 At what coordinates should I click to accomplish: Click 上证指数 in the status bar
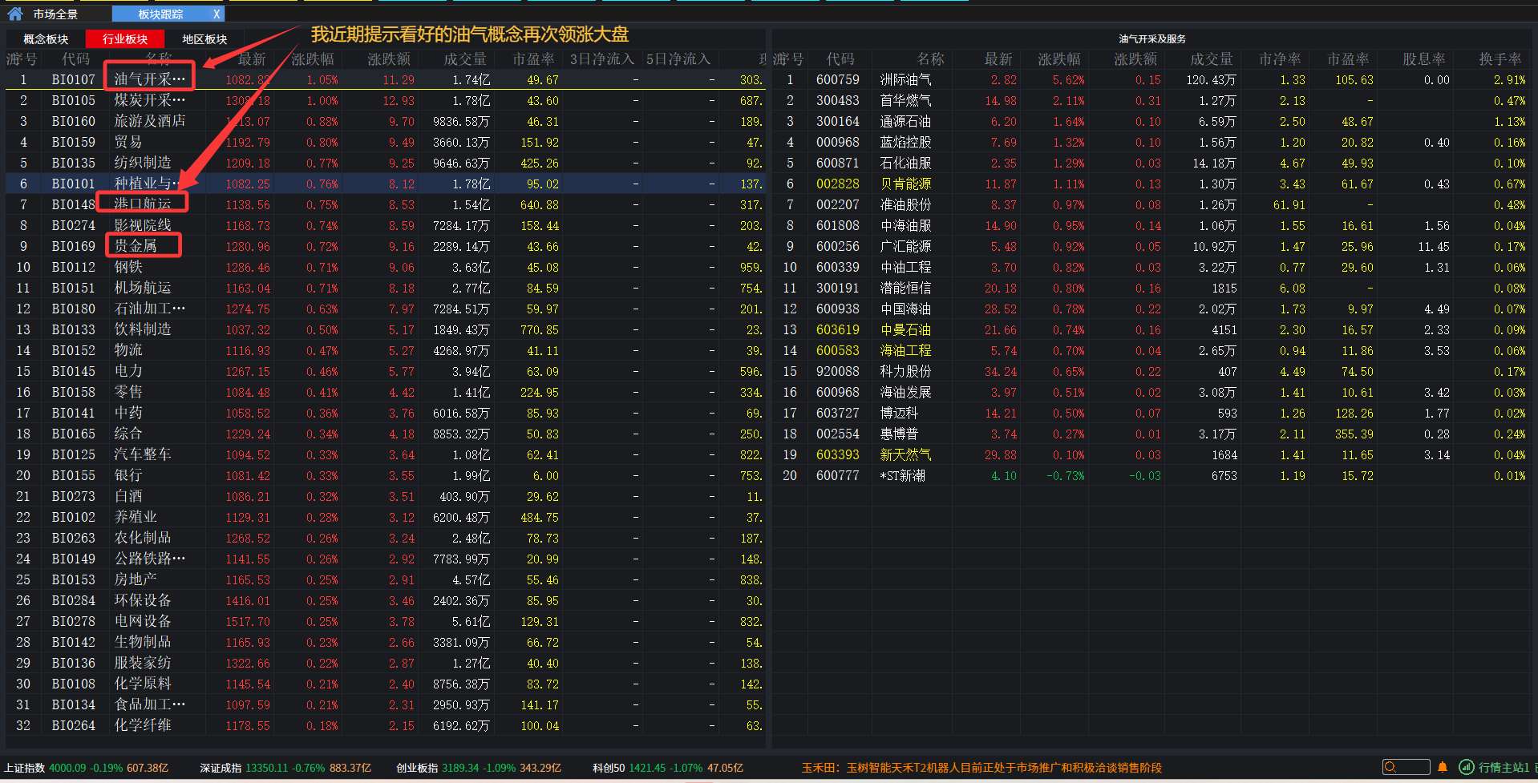click(26, 767)
